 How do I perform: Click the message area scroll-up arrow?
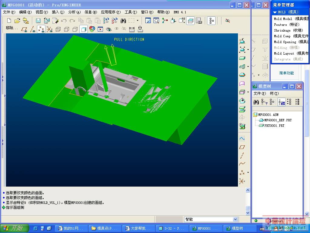tap(248, 190)
